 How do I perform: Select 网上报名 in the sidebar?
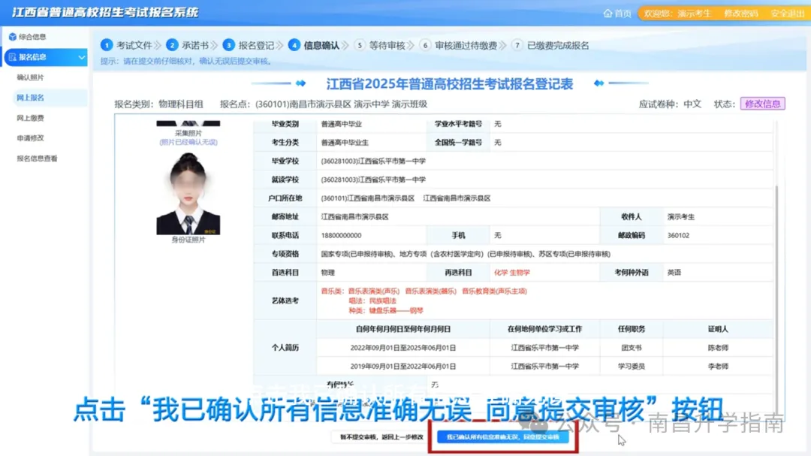point(31,98)
